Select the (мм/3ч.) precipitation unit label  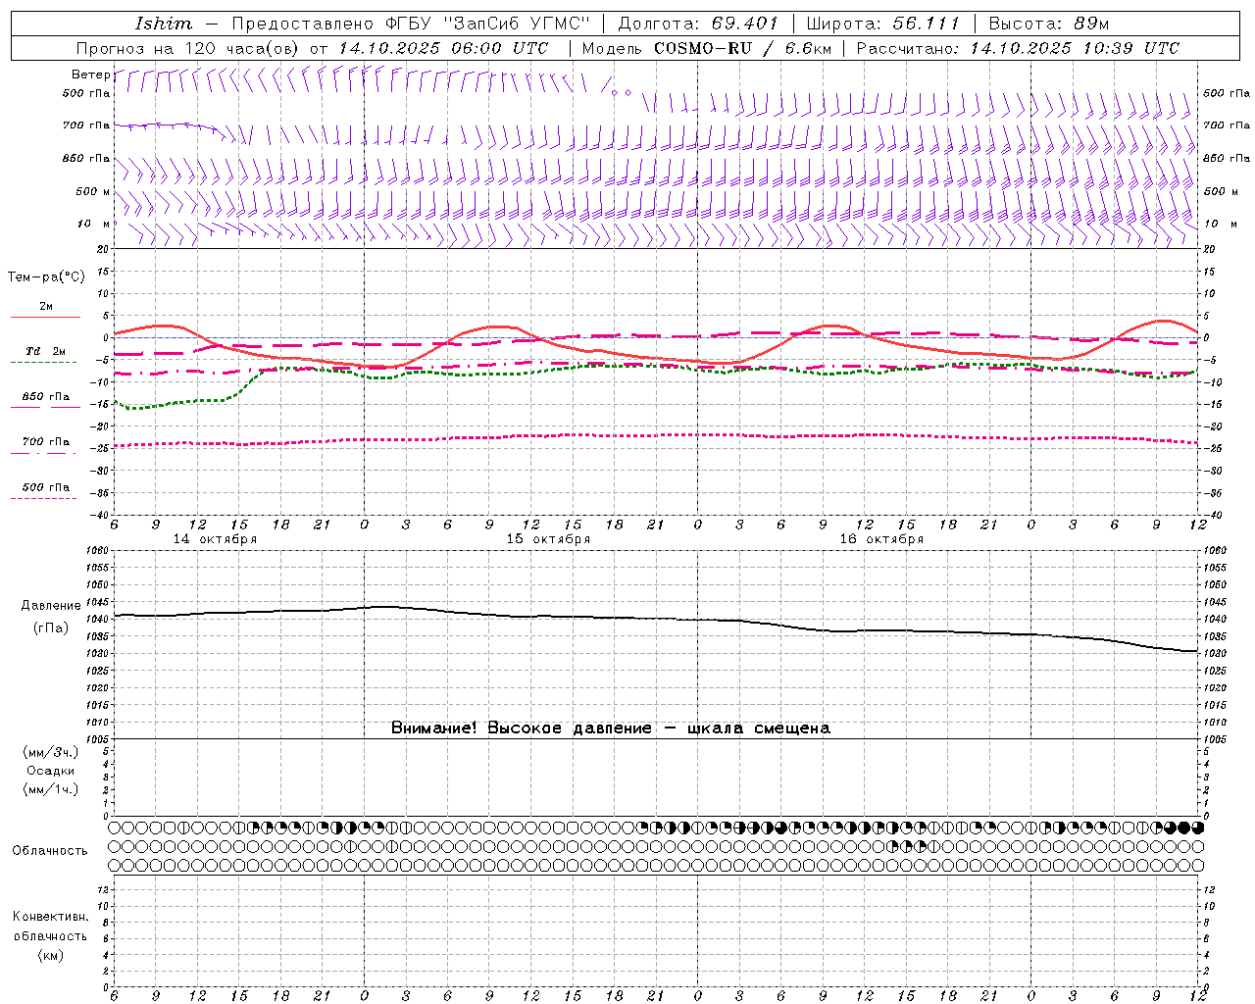[51, 752]
